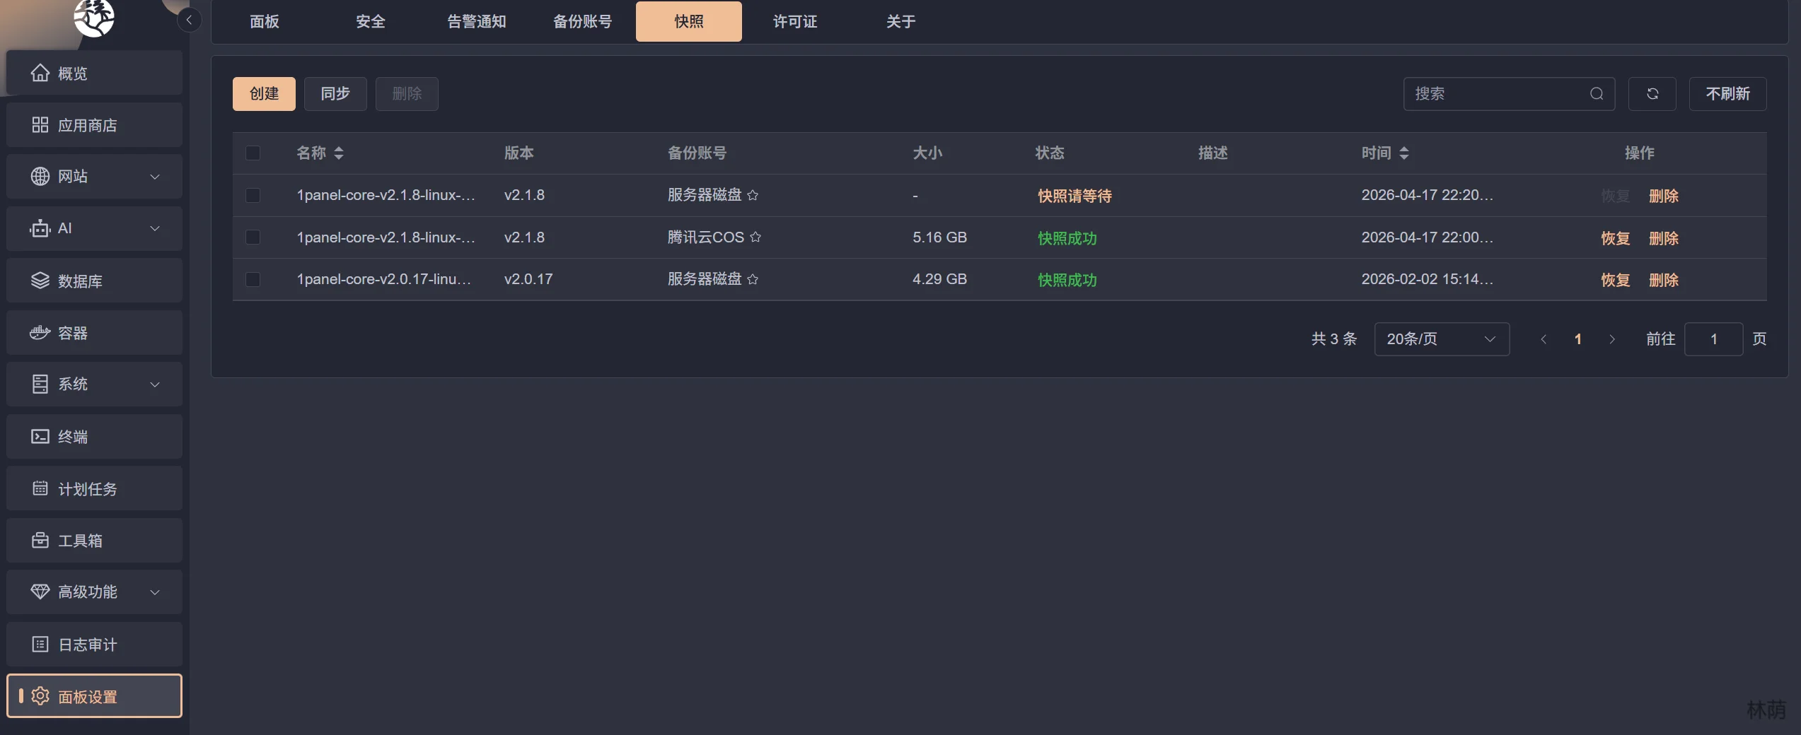
Task: Click 删除 for the 腾讯云COS snapshot
Action: (x=1664, y=238)
